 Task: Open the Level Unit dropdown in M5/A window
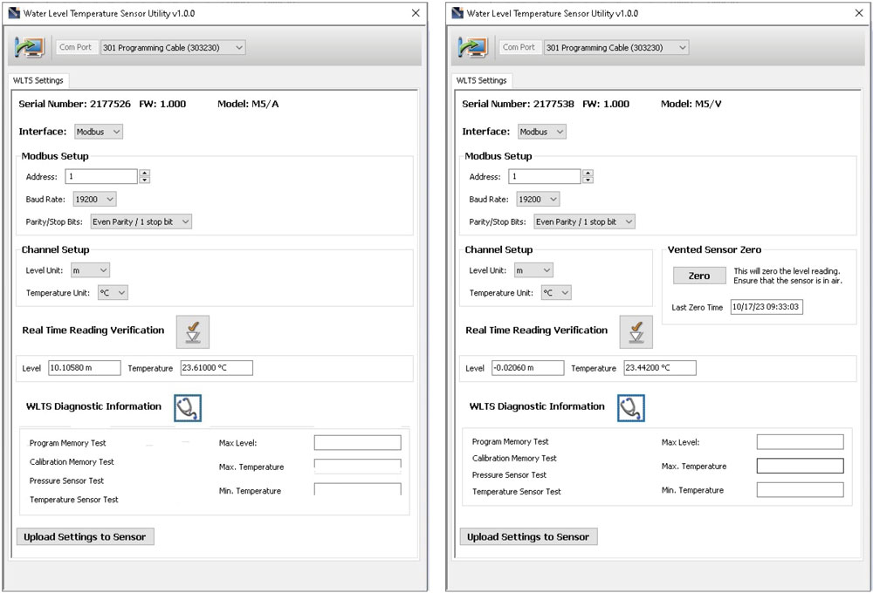[x=90, y=271]
